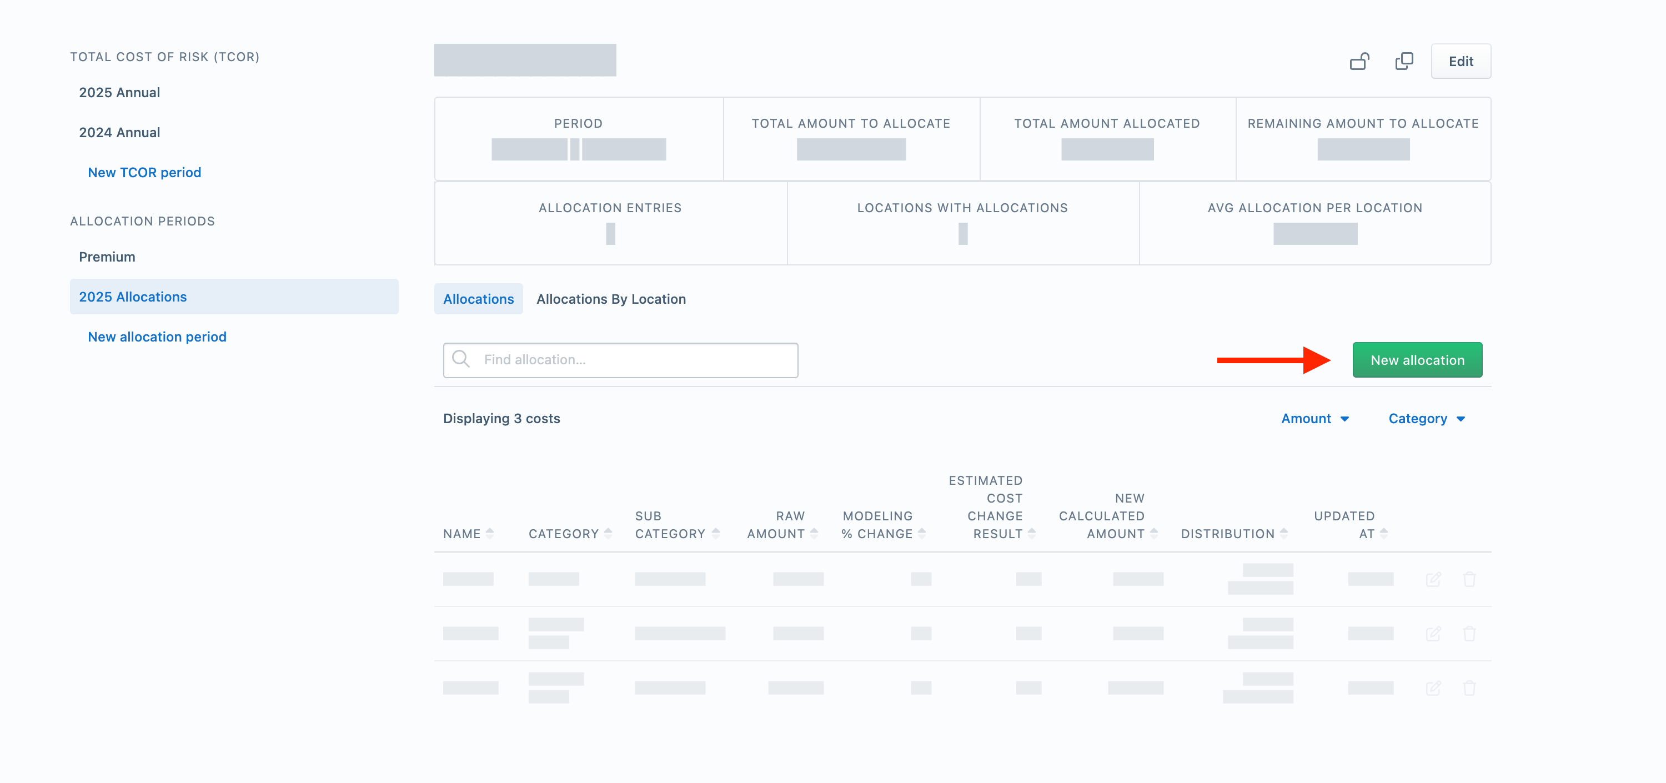This screenshot has height=783, width=1666.
Task: Sort by Modeling % Change column
Action: (884, 525)
